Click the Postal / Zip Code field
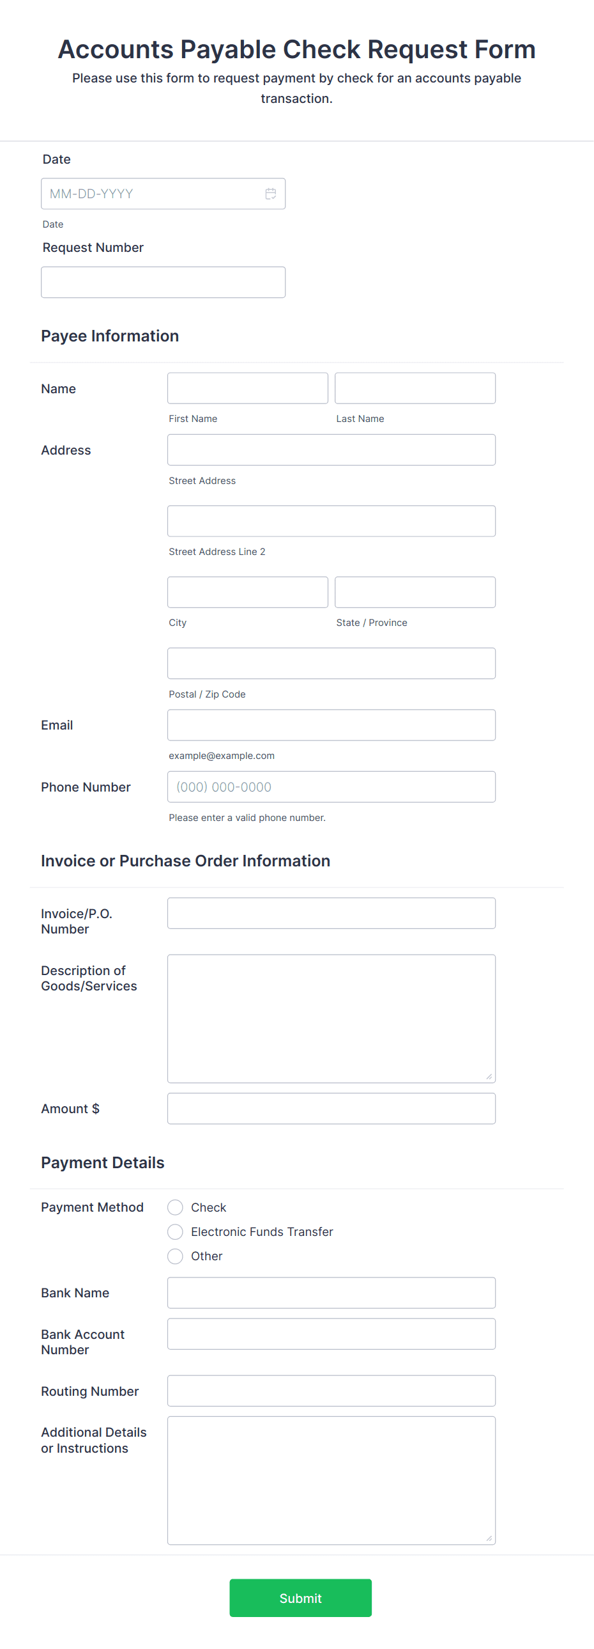594x1649 pixels. pyautogui.click(x=331, y=663)
